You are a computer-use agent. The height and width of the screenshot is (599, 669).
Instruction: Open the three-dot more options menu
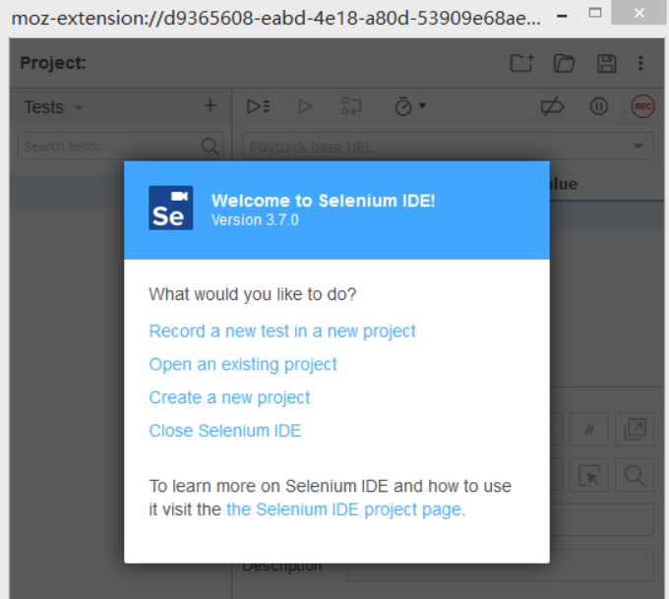point(640,64)
